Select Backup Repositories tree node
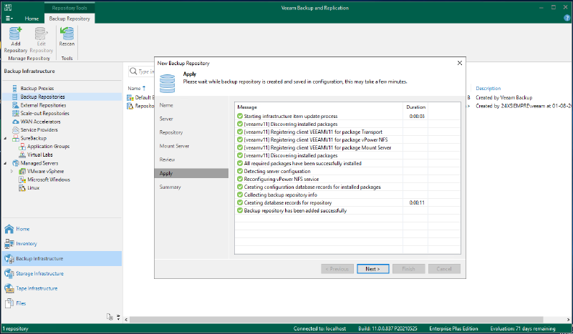The image size is (573, 334). 42,97
